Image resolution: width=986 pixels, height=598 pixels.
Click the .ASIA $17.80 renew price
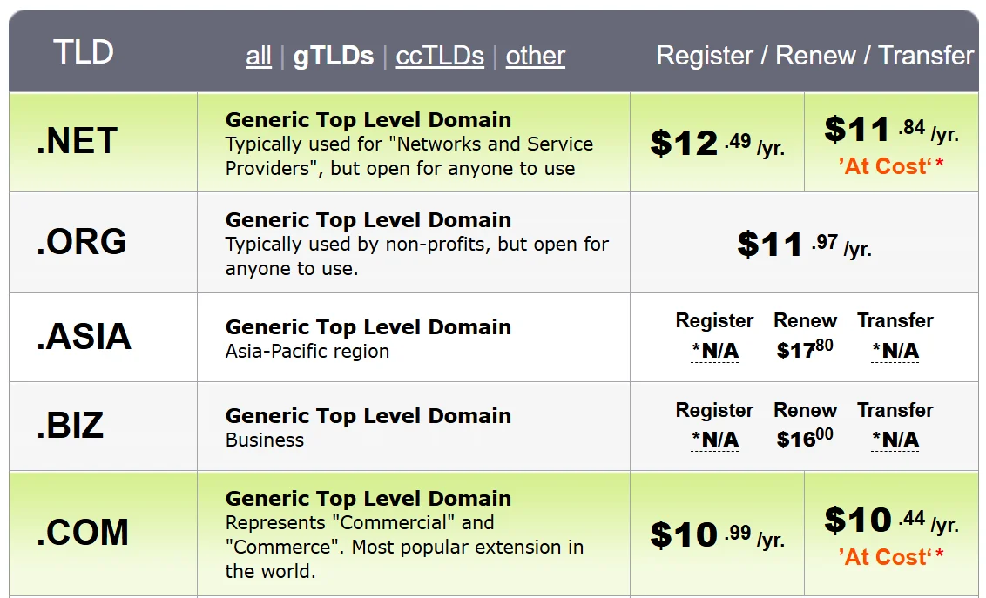[x=805, y=350]
